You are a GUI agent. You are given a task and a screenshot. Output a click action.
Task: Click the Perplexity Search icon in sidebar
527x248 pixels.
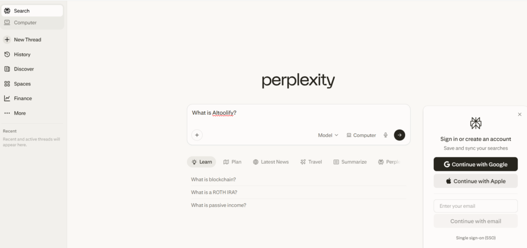pos(7,11)
